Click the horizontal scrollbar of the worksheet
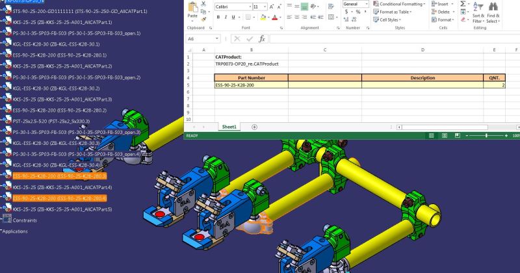 tap(445, 127)
